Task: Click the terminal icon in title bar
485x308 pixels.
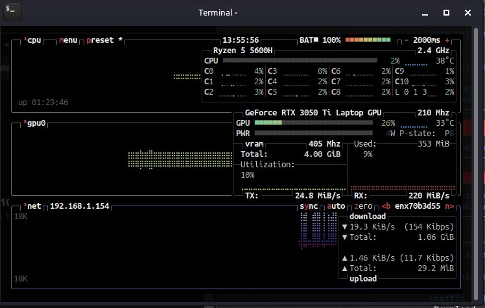Action: click(12, 12)
